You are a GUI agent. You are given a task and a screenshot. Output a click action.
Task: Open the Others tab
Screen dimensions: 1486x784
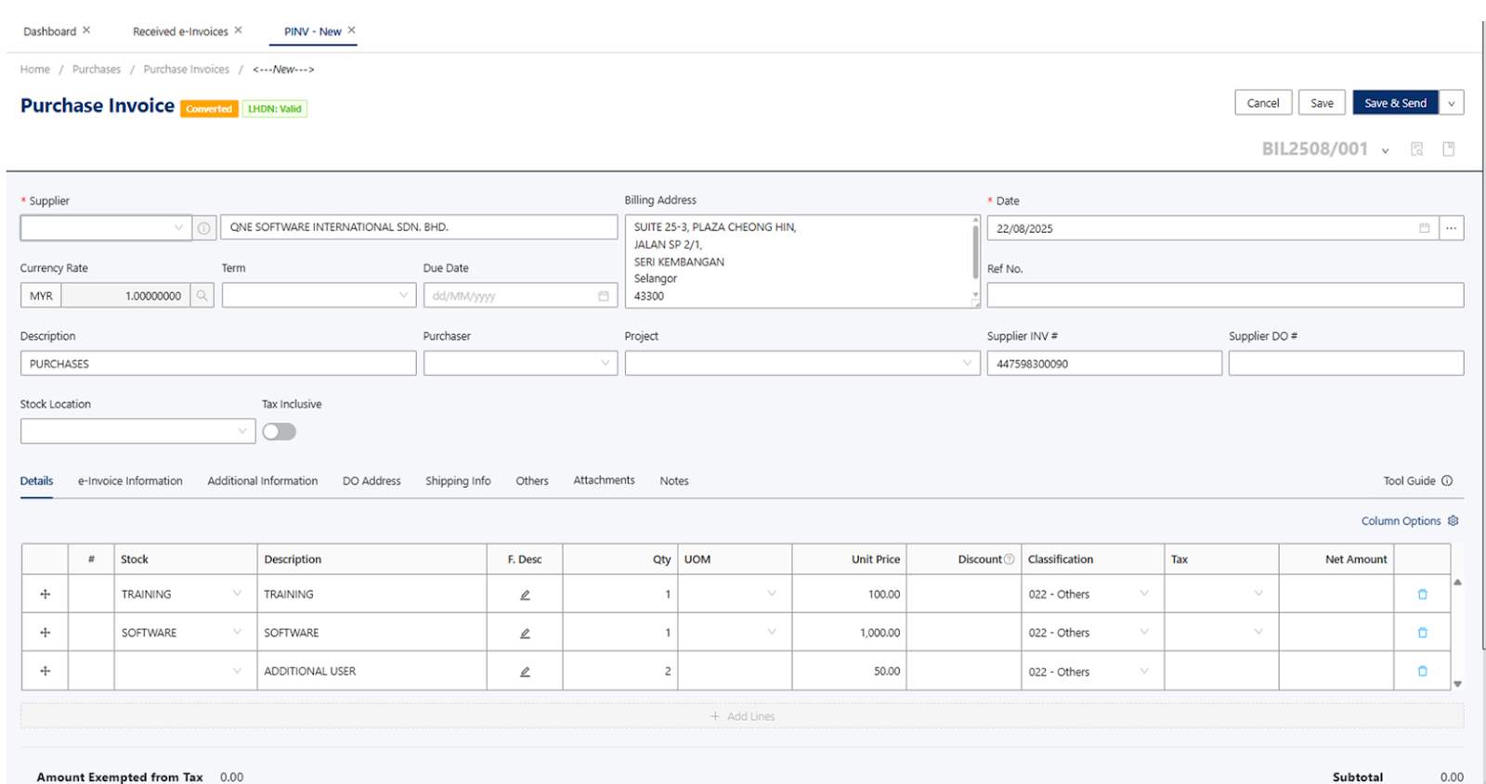click(532, 481)
